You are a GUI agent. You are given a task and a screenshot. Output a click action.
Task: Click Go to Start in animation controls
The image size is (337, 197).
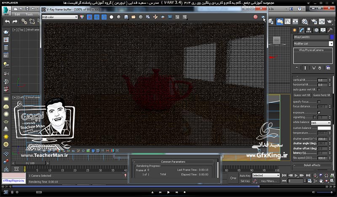pos(284,175)
